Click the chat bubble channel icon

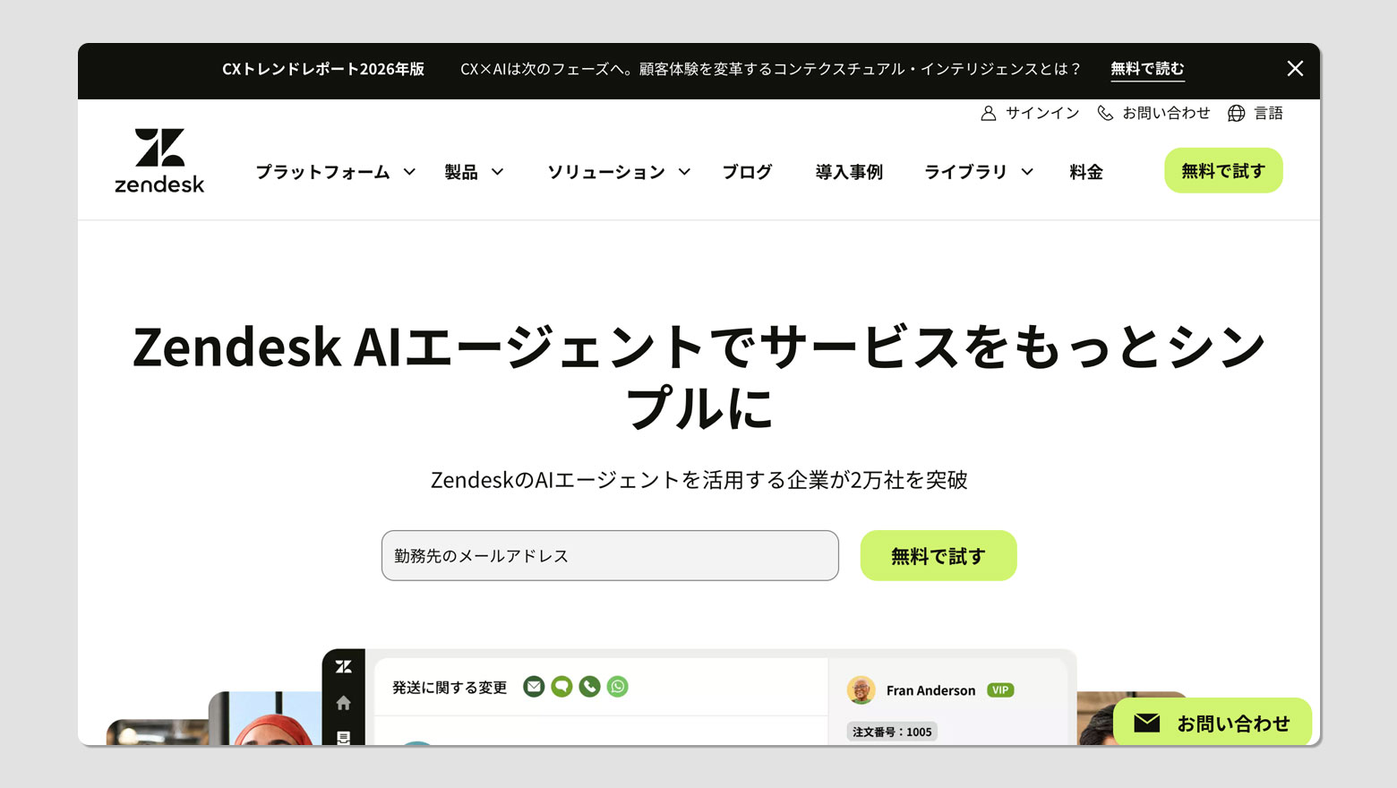561,687
